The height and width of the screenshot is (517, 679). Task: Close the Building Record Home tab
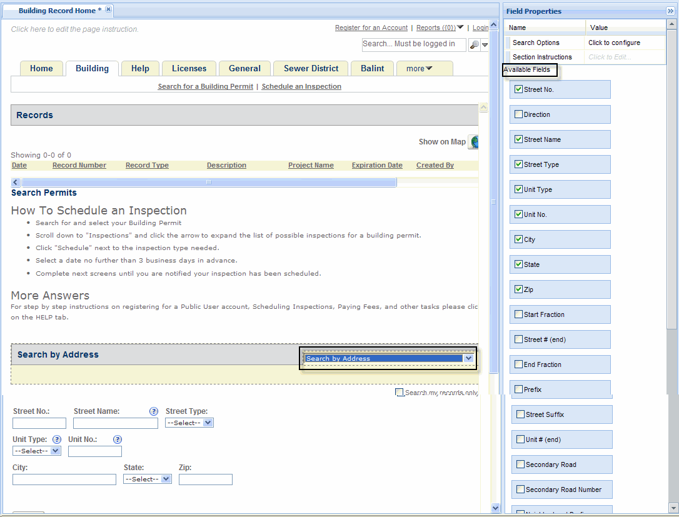pos(109,9)
